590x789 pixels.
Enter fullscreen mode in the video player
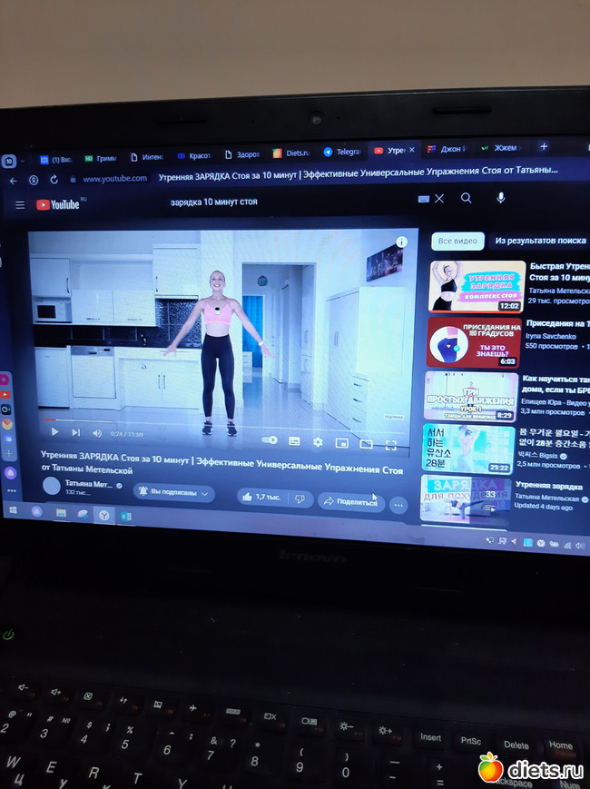(391, 445)
